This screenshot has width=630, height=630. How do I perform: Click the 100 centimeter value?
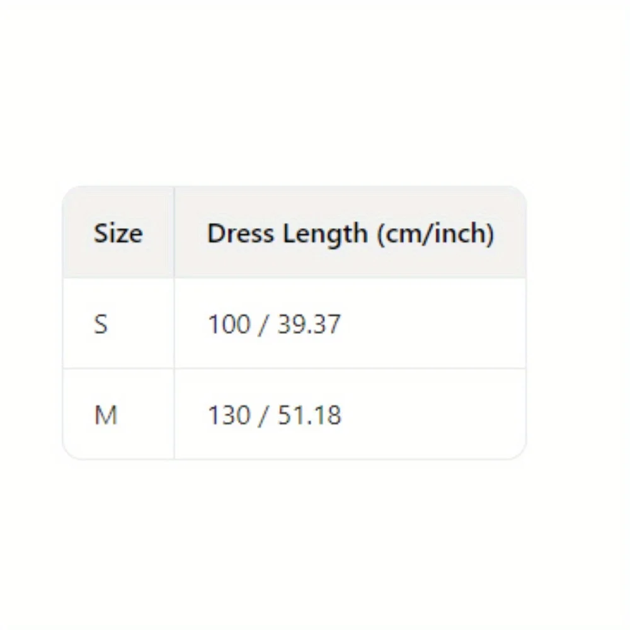(x=228, y=324)
